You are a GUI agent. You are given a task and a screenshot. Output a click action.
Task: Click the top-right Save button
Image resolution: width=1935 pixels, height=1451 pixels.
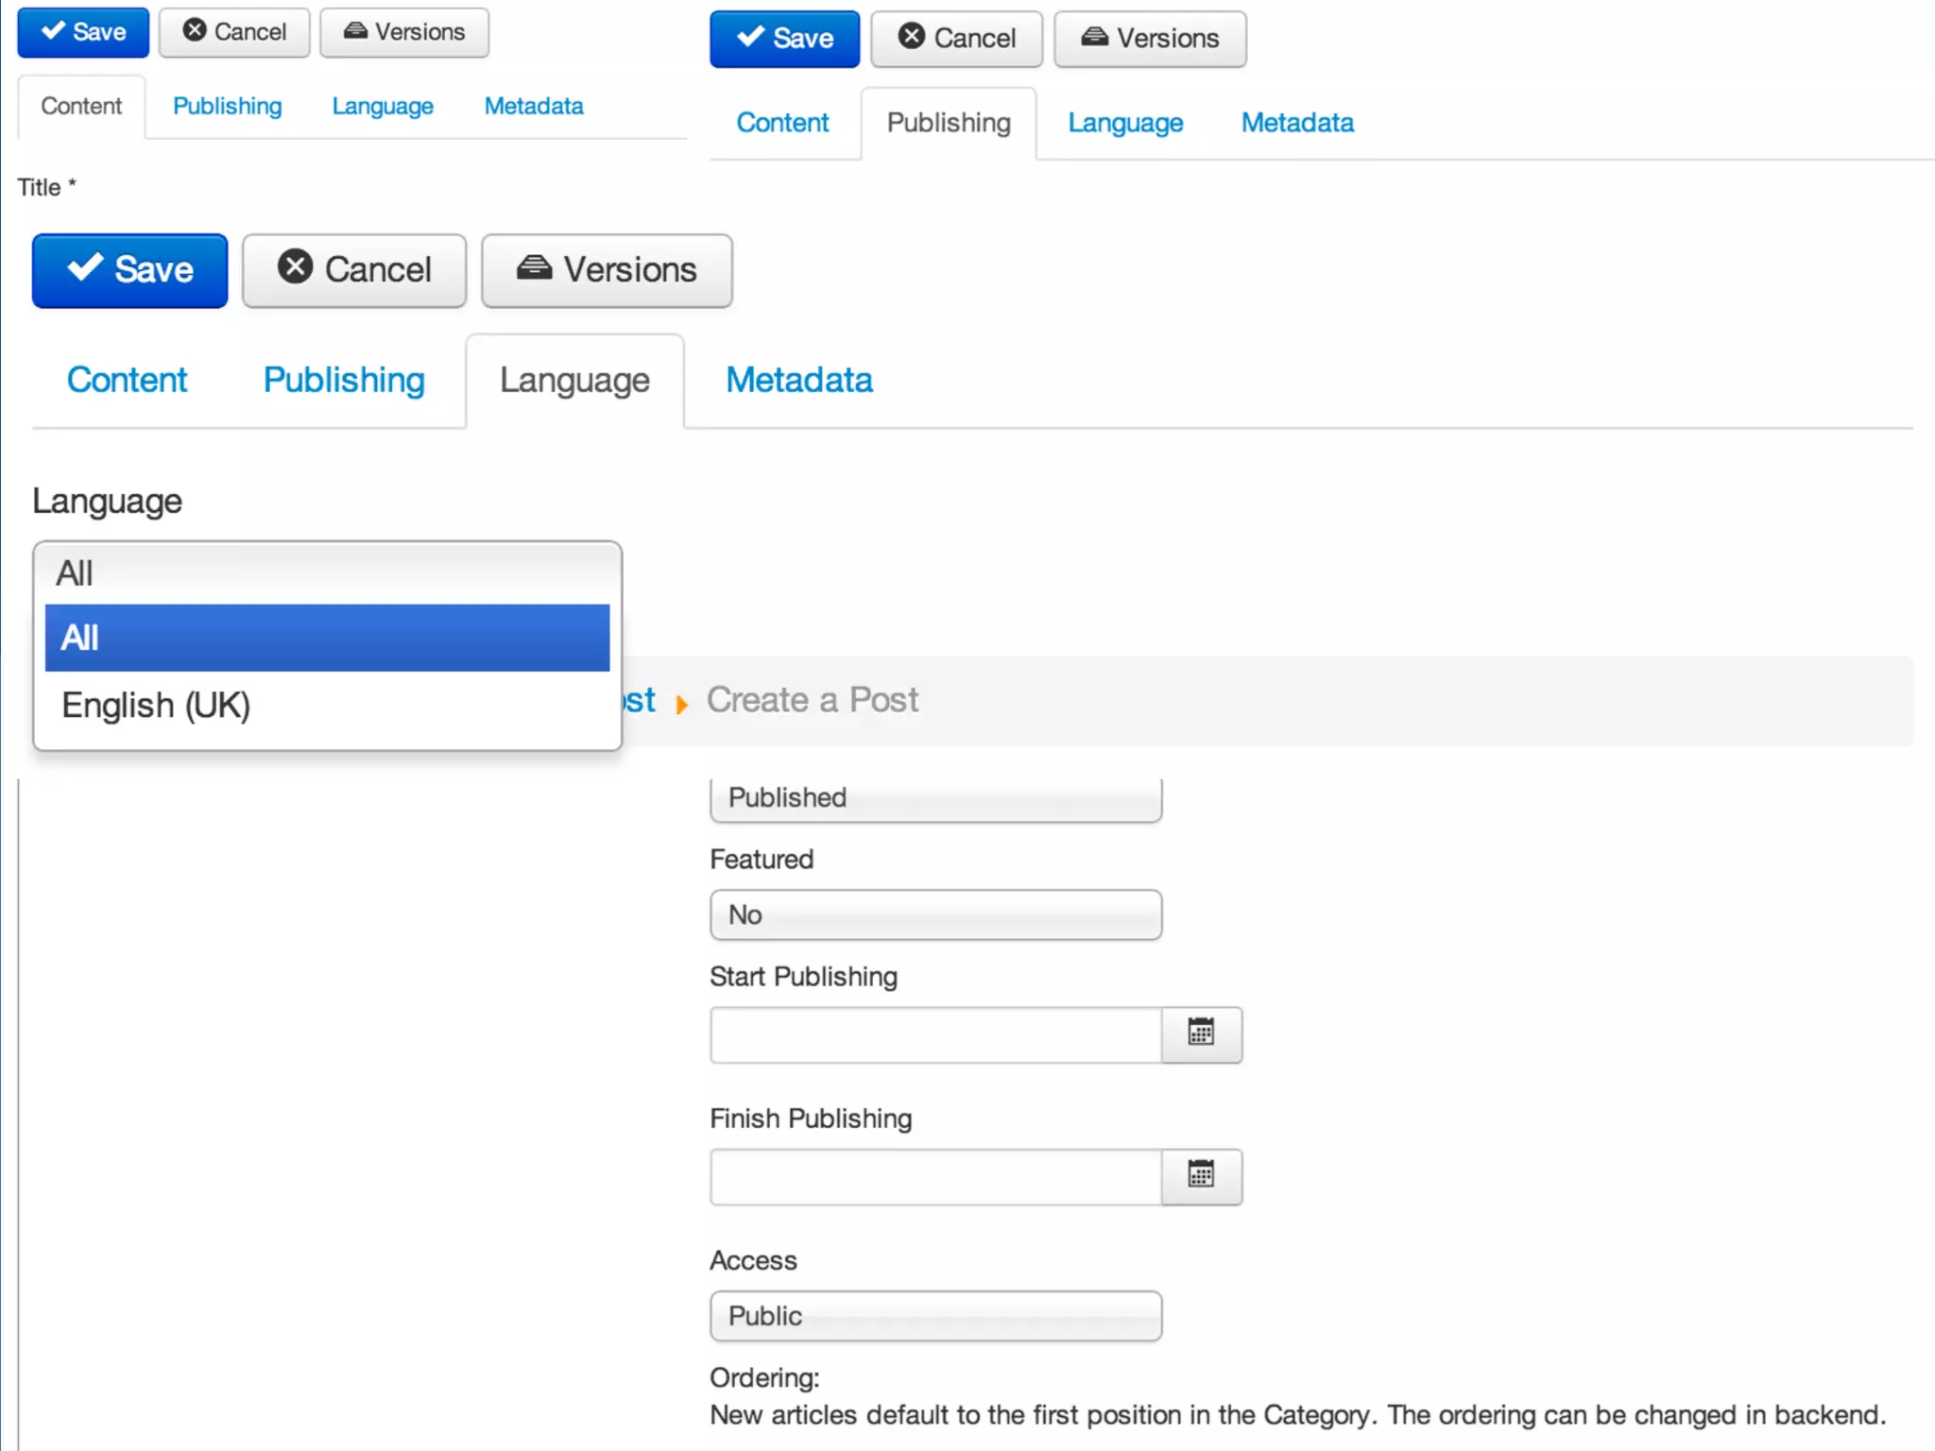coord(784,38)
